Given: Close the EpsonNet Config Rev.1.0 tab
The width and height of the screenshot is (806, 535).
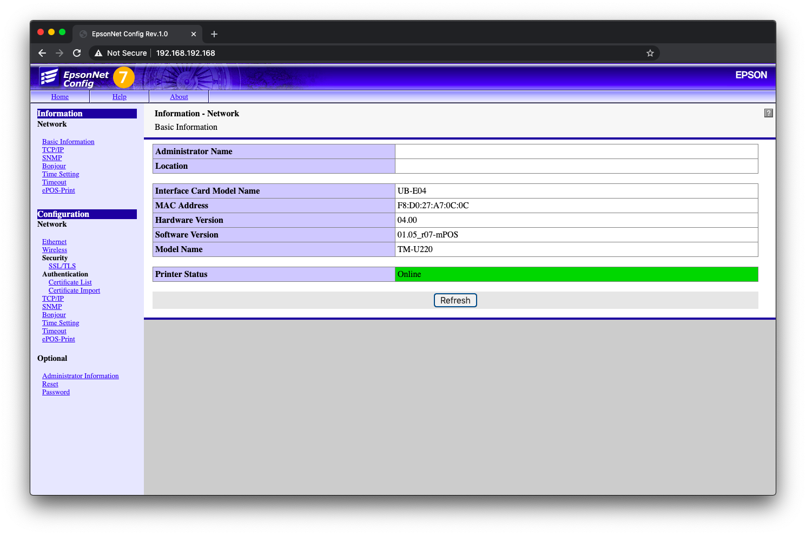Looking at the screenshot, I should 194,34.
